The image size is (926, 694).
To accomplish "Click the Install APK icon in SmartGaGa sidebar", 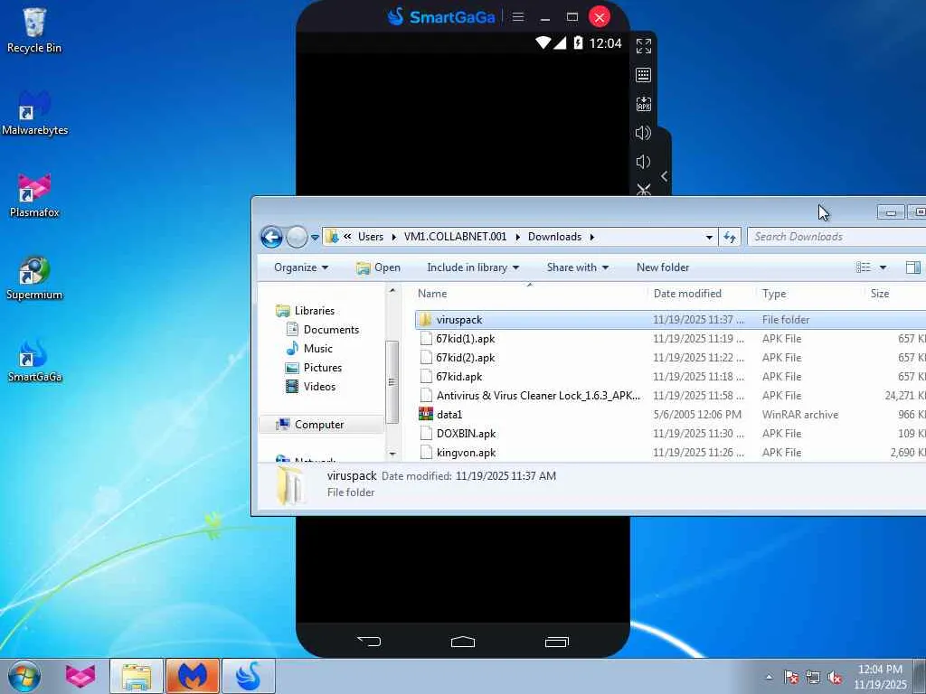I will pos(644,104).
